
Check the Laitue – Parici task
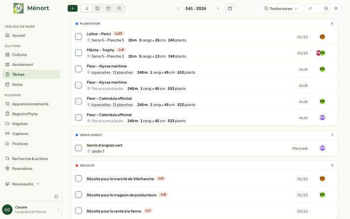pos(78,36)
